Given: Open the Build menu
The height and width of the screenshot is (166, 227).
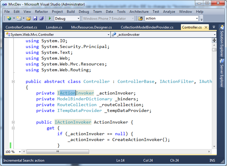Looking at the screenshot, I should (x=71, y=12).
